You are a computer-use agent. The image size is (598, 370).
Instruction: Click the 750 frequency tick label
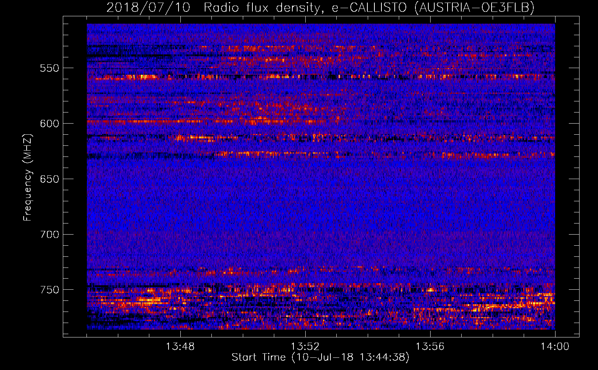coord(50,290)
